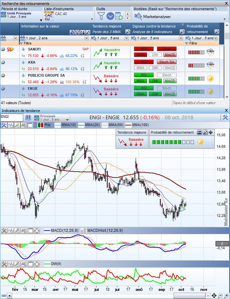
Task: Click the info icon next to AXA
Action: 23,62
